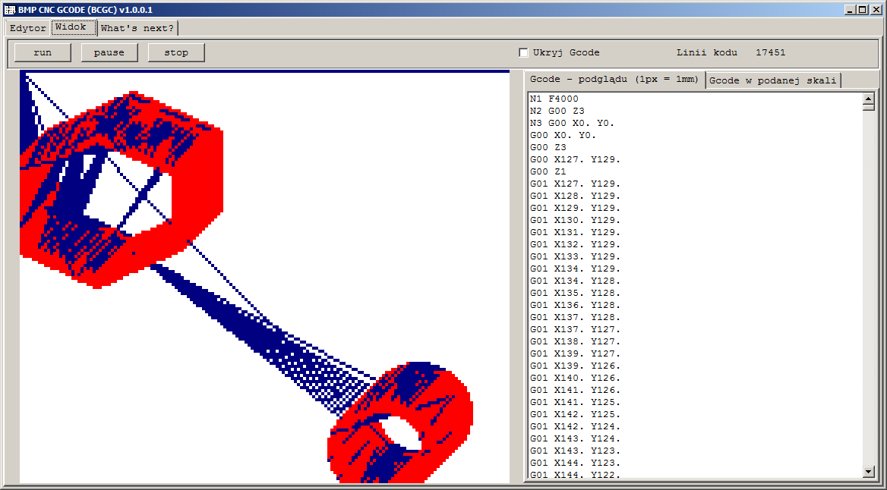The image size is (887, 490).
Task: Maximize the BMP CNC GCODE window
Action: [x=861, y=10]
